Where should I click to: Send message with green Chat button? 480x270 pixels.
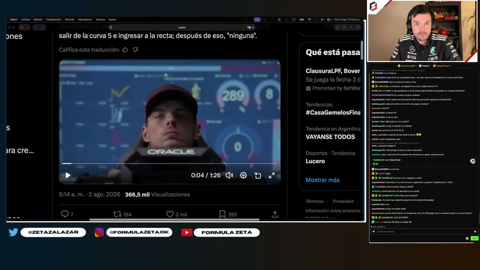point(474,238)
